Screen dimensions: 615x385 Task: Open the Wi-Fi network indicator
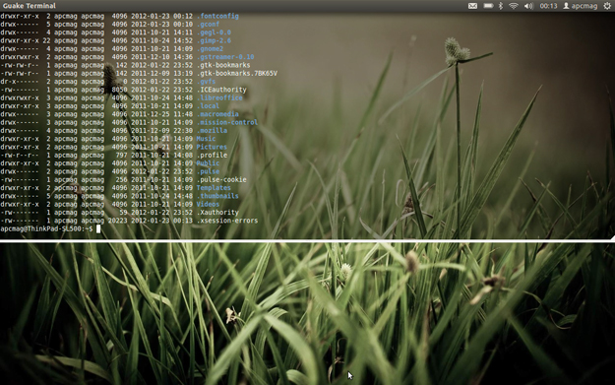tap(514, 6)
